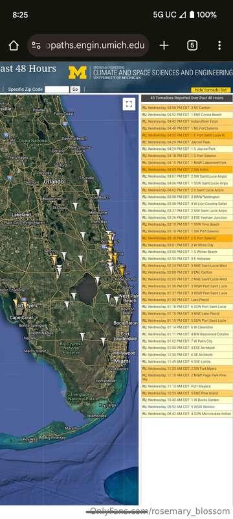The height and width of the screenshot is (519, 233).
Task: Select the 04:40 PM 1 NE Port Salerno report
Action: [x=187, y=128]
